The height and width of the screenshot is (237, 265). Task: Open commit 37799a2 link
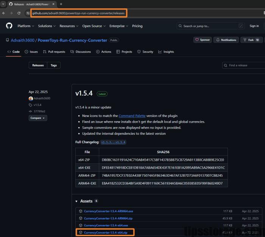[39, 111]
